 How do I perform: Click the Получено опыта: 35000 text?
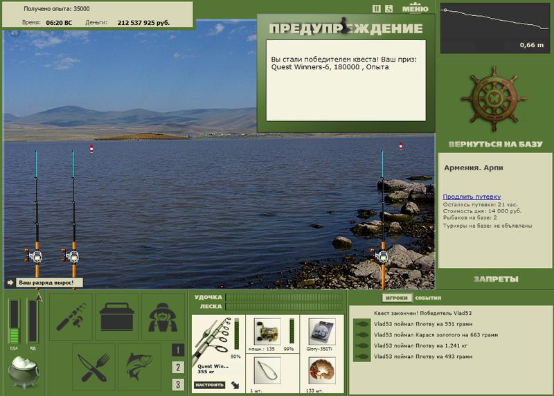57,9
